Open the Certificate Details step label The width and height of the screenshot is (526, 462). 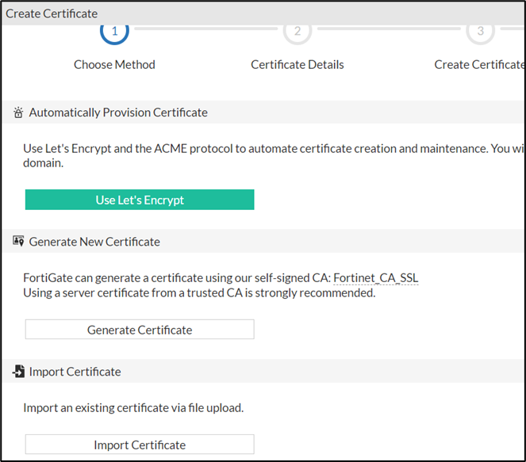click(298, 65)
